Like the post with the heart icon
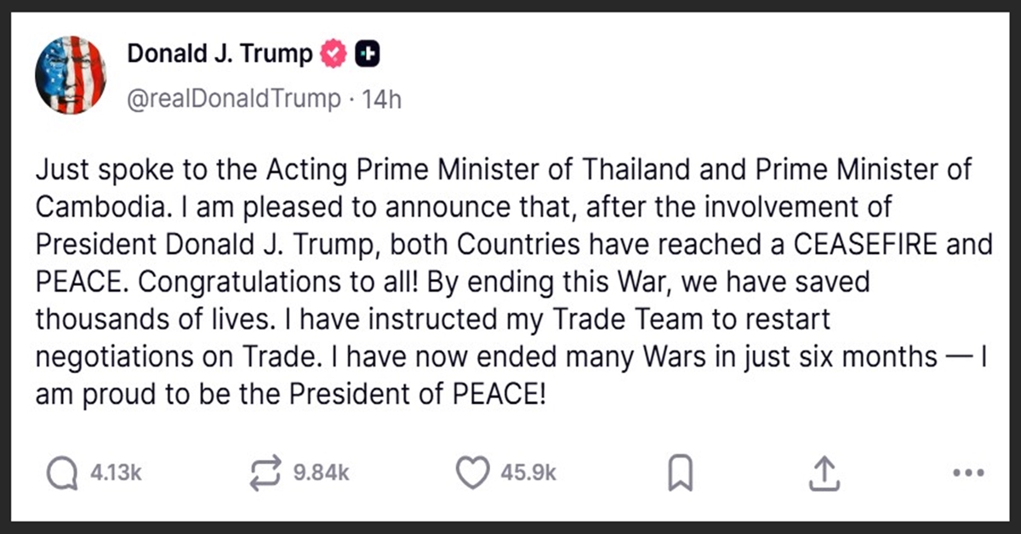1021x534 pixels. click(473, 474)
